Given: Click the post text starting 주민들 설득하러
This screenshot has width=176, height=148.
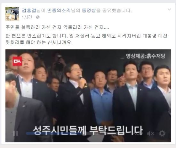Looking at the screenshot, I should coord(57,27).
